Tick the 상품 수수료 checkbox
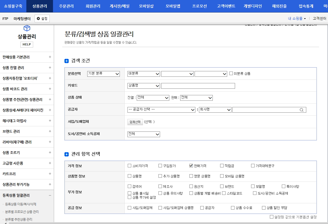The height and width of the screenshot is (224, 328). click(x=233, y=208)
